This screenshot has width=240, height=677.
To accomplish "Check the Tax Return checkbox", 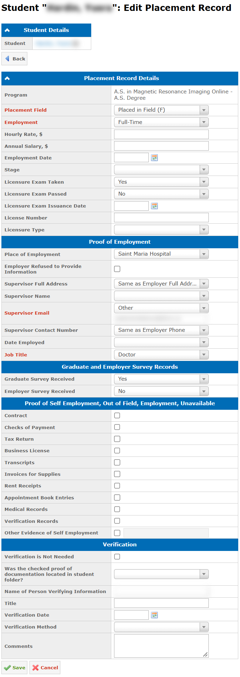I will 117,439.
